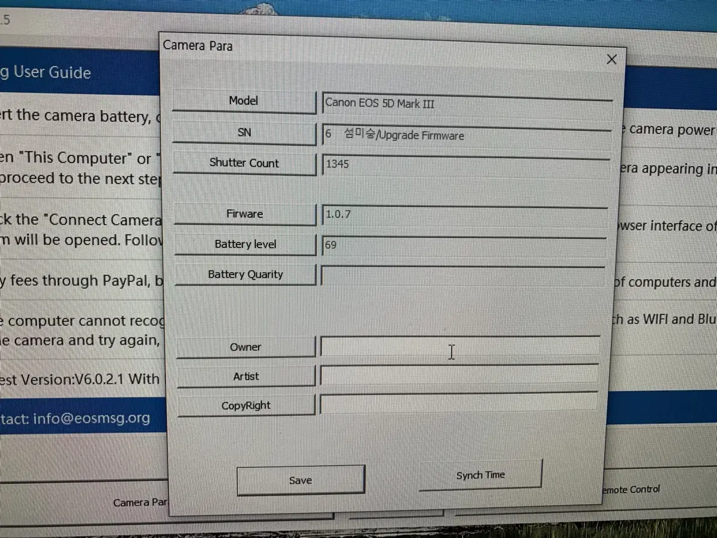This screenshot has width=717, height=538.
Task: Click the empty Battery Quarity field
Action: 463,276
